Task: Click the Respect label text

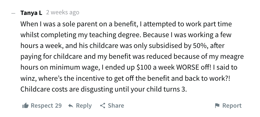Action: click(x=42, y=106)
